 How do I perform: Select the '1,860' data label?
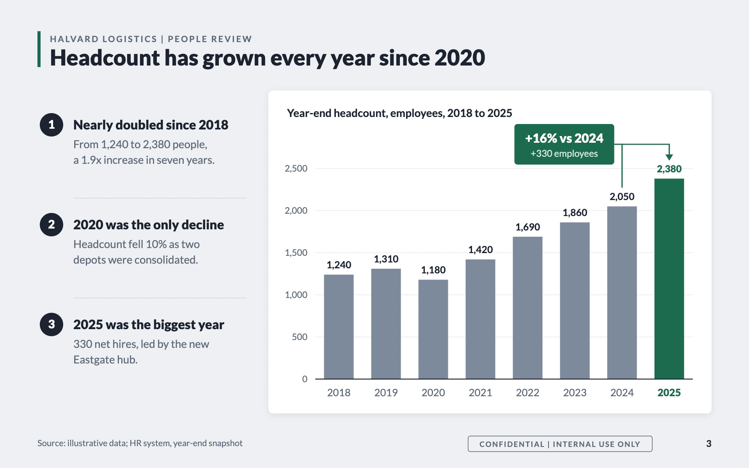(x=575, y=213)
